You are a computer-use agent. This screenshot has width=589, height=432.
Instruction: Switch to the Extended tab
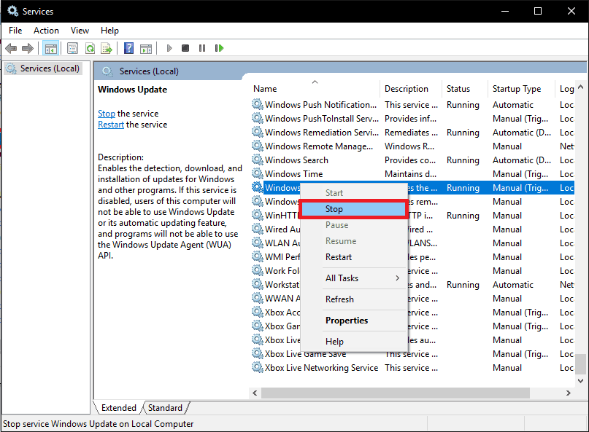119,408
